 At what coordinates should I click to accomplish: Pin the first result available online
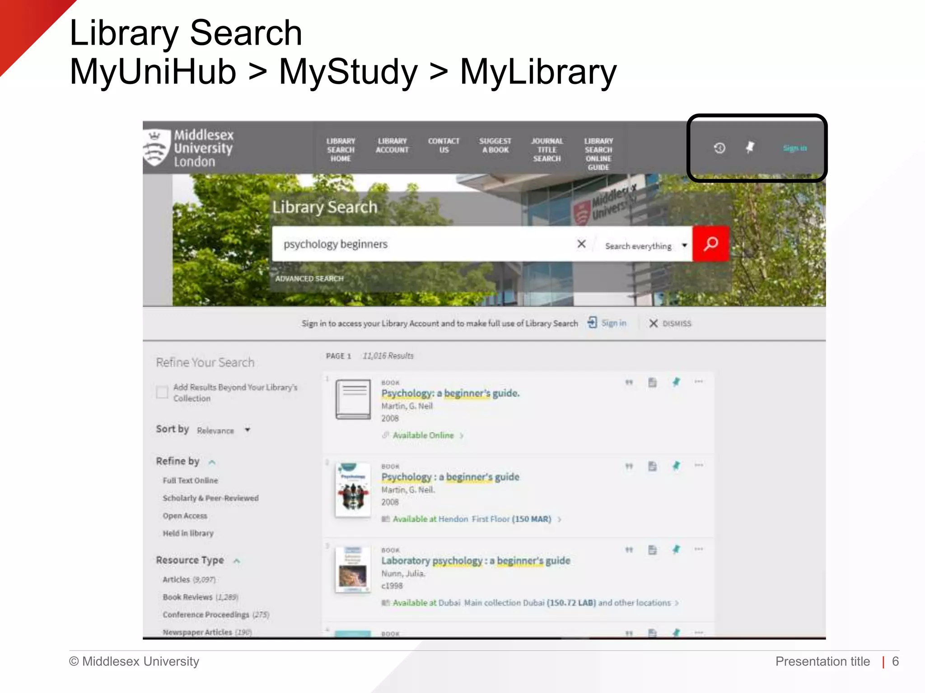pyautogui.click(x=676, y=382)
